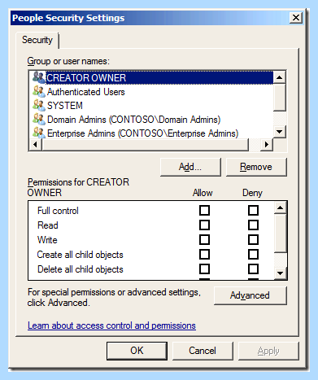Click names list scroll up arrow

coord(280,78)
